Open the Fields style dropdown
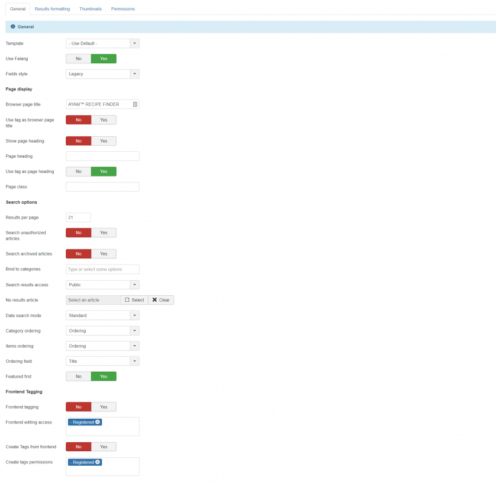Image resolution: width=496 pixels, height=482 pixels. [103, 74]
